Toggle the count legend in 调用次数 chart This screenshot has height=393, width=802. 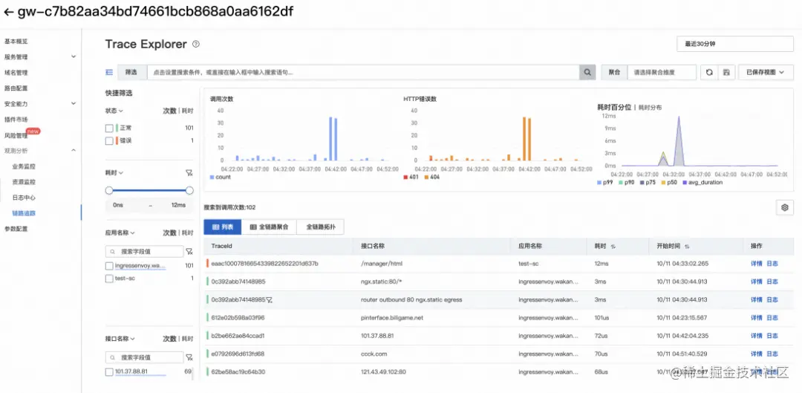(221, 177)
